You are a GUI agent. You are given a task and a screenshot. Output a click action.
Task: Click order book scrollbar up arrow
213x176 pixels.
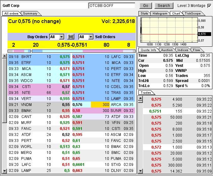click(x=5, y=56)
